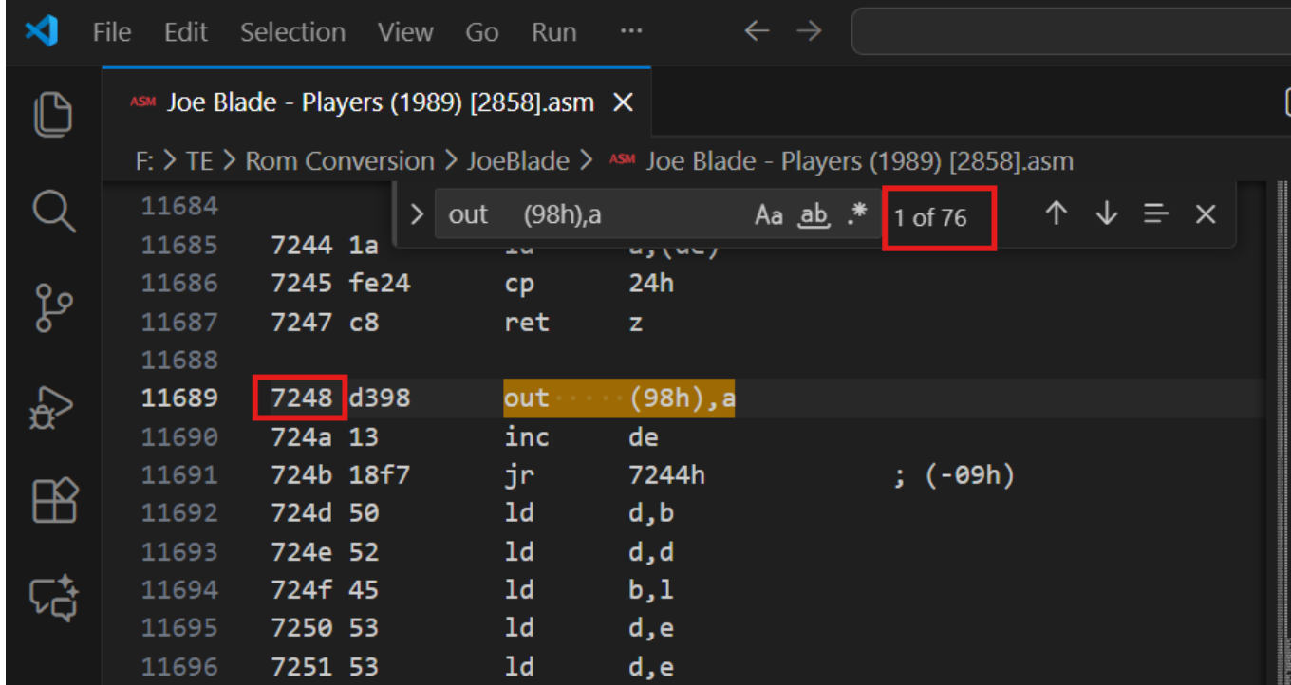
Task: Open the overflow menu ellipsis
Action: point(630,31)
